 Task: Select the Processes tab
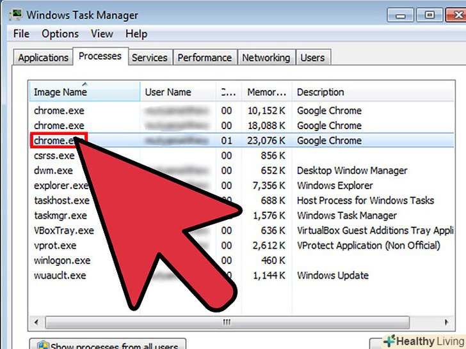(x=100, y=56)
